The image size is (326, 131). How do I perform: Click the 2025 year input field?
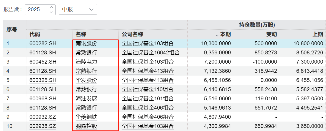(36, 9)
